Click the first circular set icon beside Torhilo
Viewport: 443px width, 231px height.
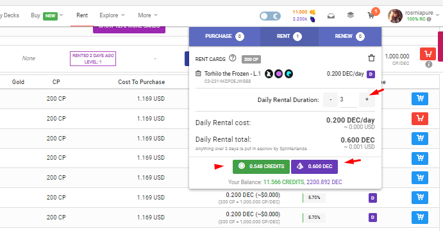coord(269,74)
